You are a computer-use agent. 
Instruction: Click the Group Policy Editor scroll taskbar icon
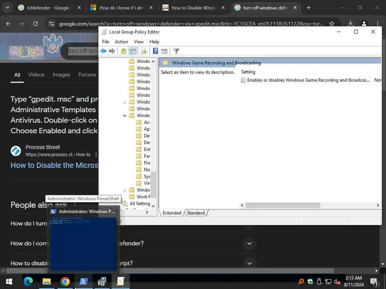coord(120,281)
